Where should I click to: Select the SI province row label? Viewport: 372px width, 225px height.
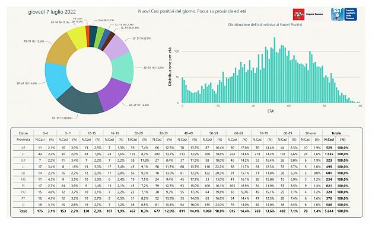pos(23,205)
